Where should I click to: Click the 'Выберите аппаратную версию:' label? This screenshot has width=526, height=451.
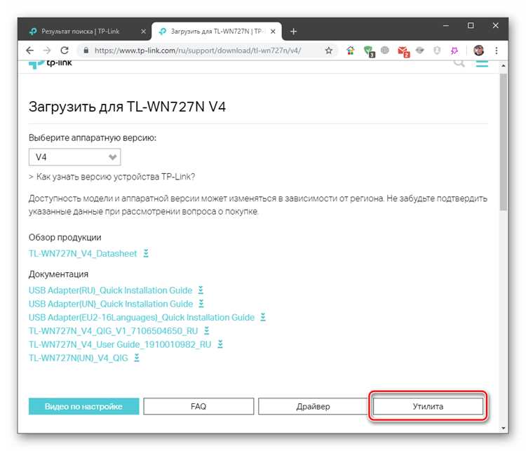(x=93, y=137)
